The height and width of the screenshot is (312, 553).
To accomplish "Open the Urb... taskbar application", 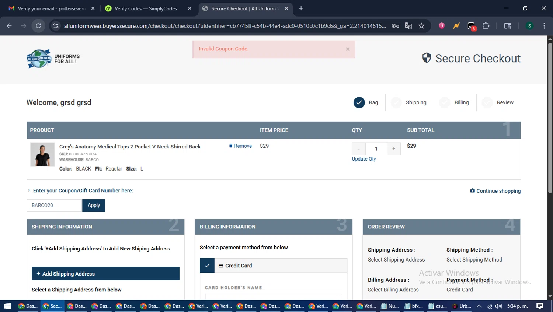I will coord(462,306).
